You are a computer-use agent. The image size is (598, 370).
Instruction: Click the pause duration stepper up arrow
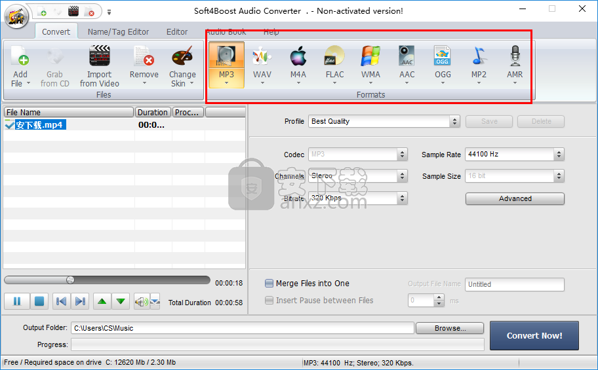(439, 297)
